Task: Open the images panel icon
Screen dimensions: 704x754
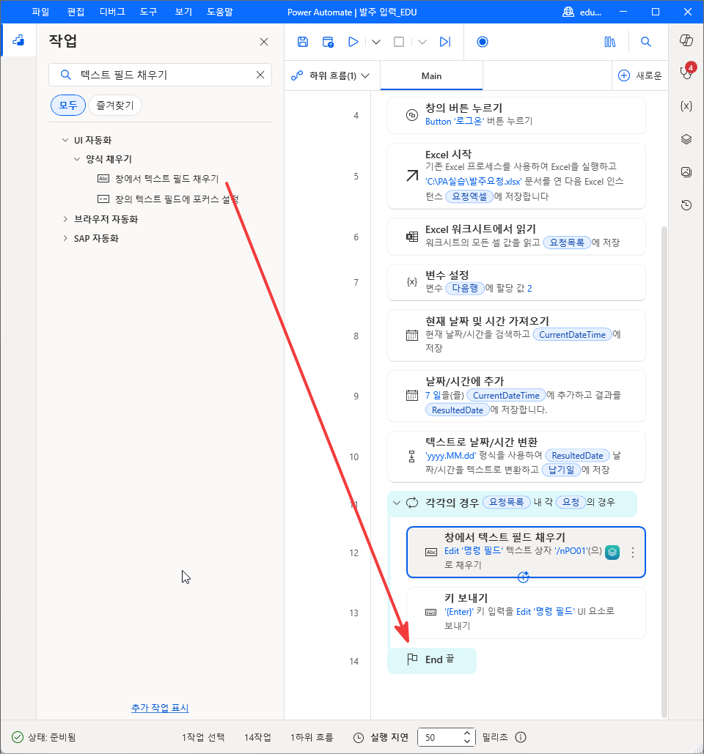Action: (x=686, y=171)
